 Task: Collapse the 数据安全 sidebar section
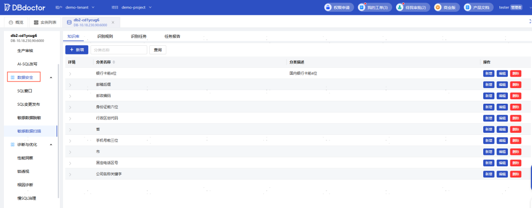(x=51, y=78)
